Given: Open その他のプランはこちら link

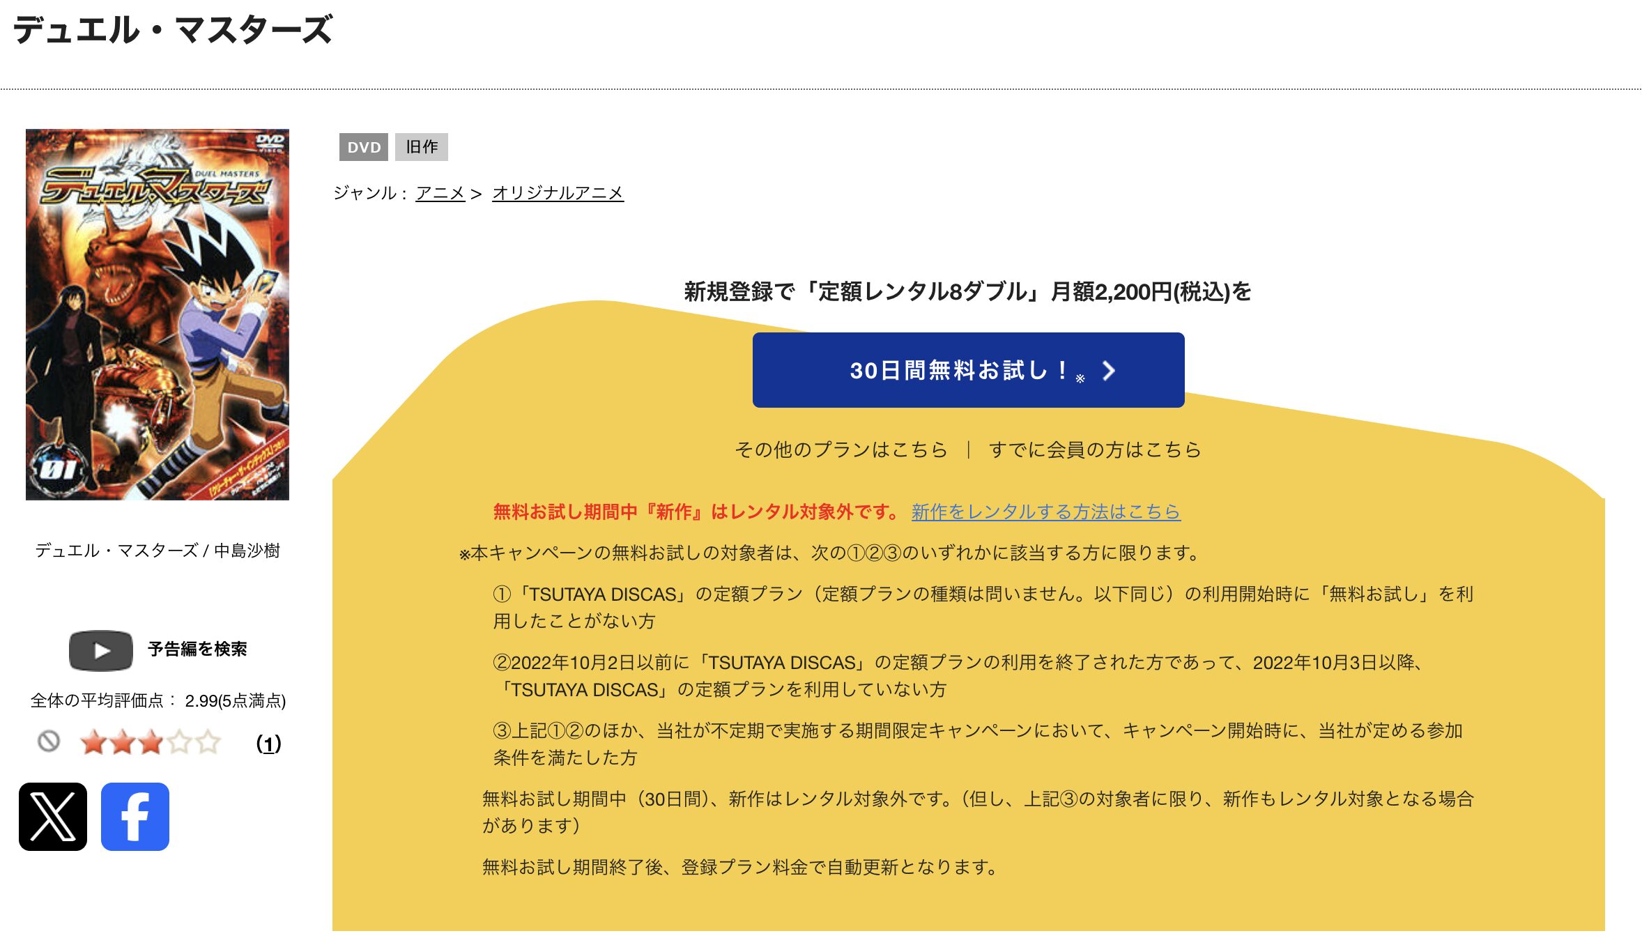Looking at the screenshot, I should 841,450.
